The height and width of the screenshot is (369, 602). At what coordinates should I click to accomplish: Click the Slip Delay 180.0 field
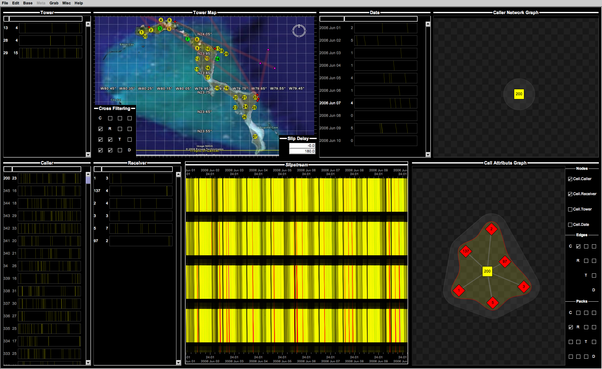(302, 151)
